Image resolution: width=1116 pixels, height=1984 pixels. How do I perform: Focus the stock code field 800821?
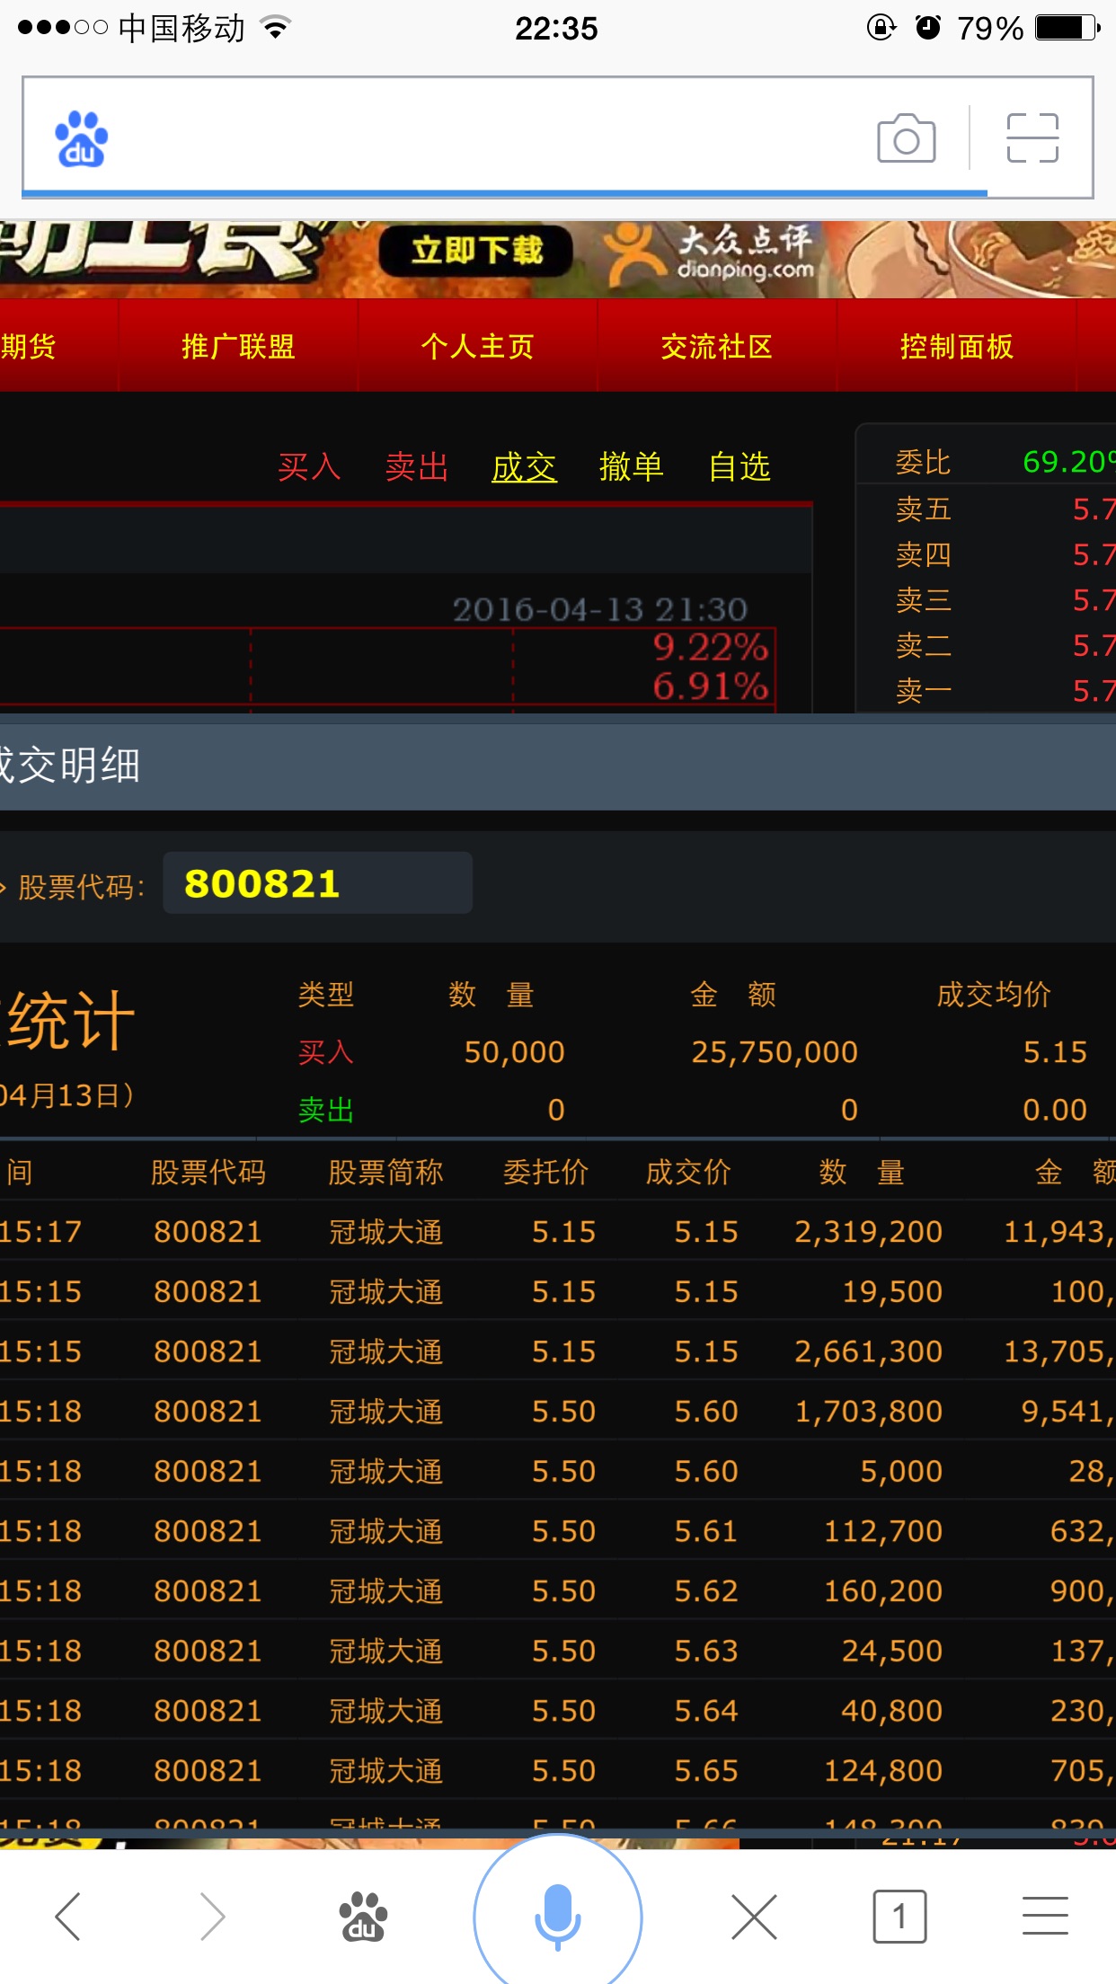317,883
